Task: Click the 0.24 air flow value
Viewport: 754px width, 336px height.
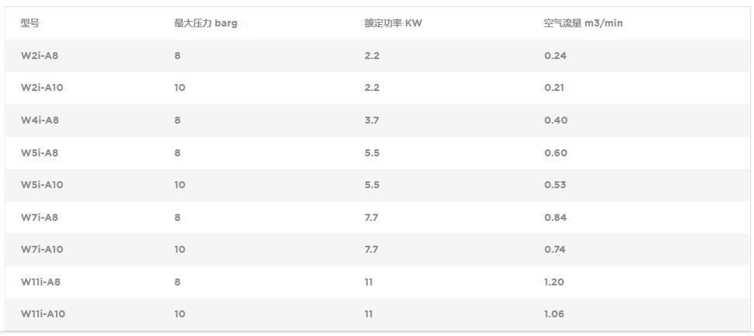Action: coord(555,56)
